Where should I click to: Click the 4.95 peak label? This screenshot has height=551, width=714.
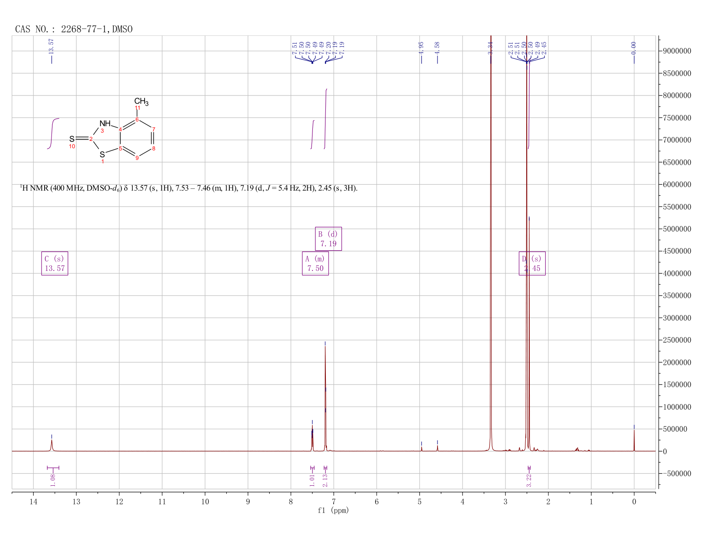(x=421, y=48)
